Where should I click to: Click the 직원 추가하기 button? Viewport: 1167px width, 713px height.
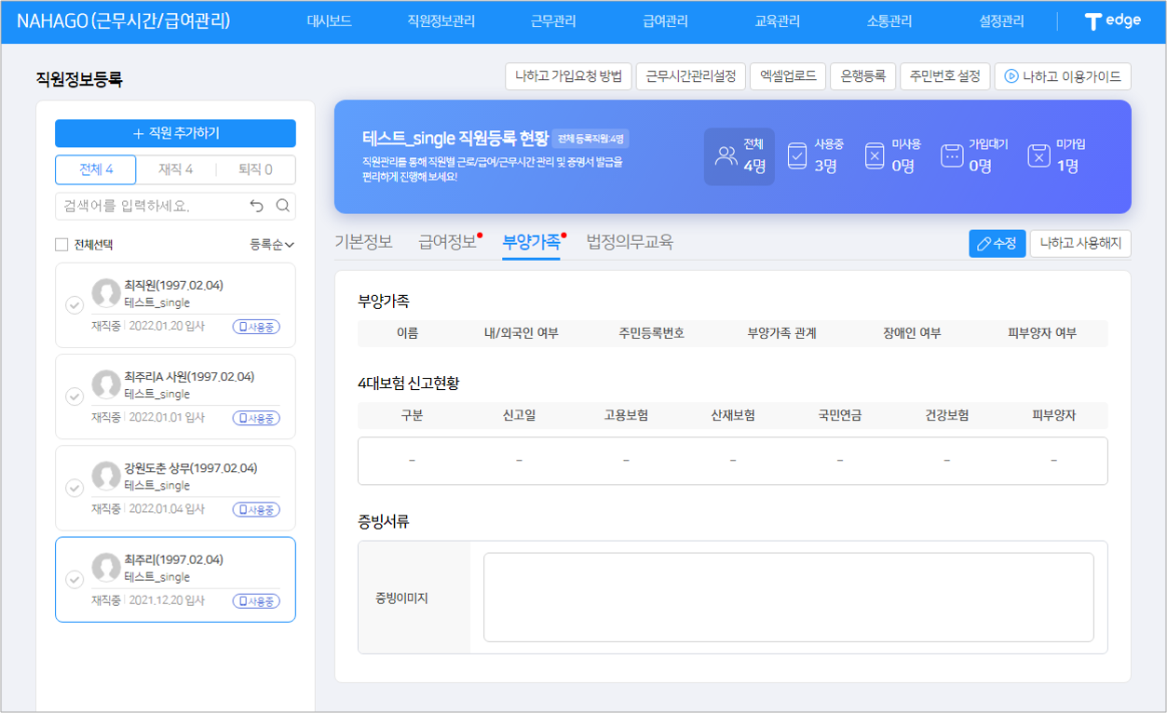175,133
